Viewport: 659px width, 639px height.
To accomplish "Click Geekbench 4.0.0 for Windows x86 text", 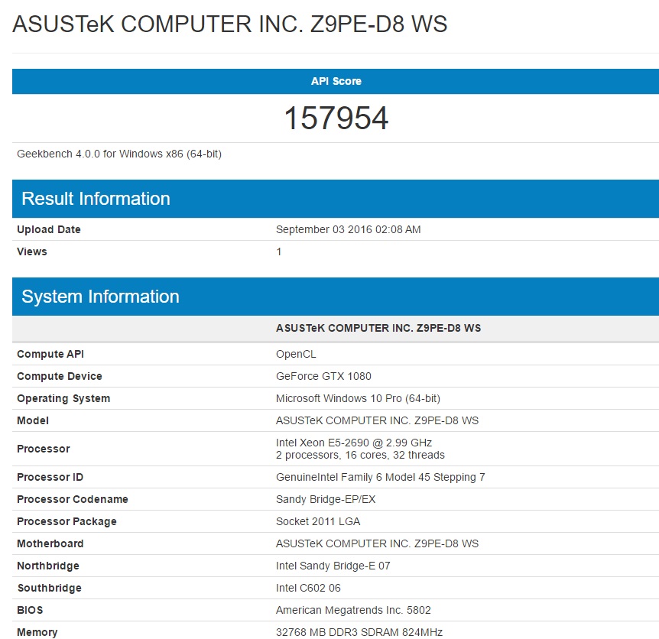I will (119, 154).
